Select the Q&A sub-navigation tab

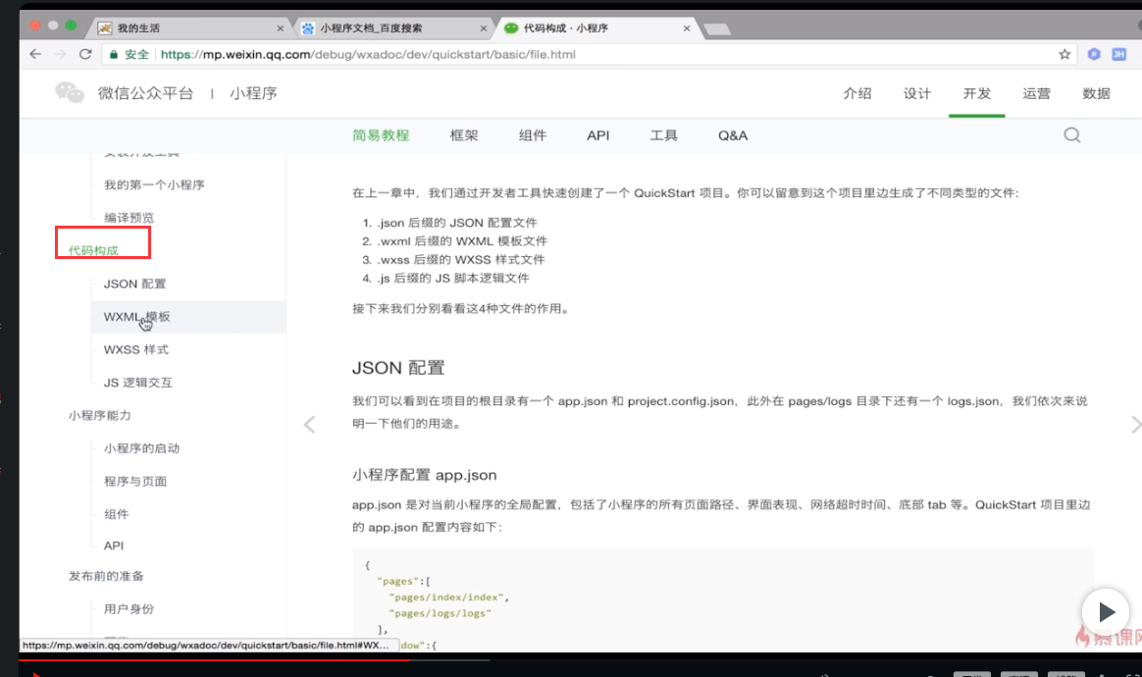733,135
